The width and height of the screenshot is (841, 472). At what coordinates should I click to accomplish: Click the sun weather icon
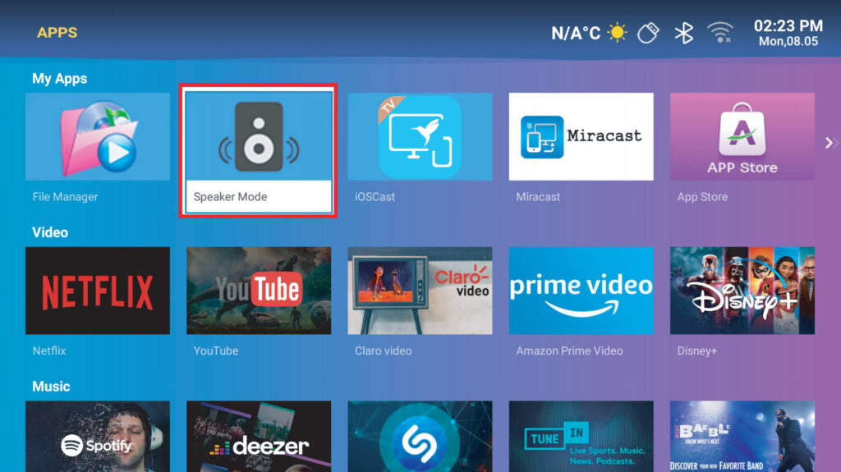[x=617, y=33]
